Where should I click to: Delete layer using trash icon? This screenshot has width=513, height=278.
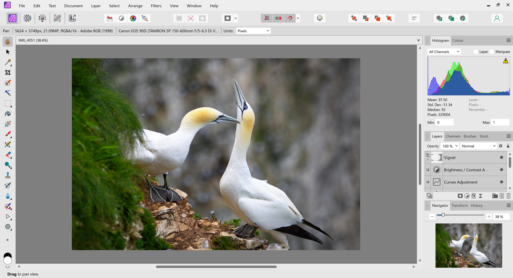coord(508,196)
